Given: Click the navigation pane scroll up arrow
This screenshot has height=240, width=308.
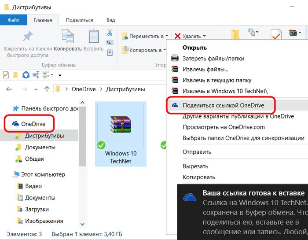Looking at the screenshot, I should tap(83, 103).
